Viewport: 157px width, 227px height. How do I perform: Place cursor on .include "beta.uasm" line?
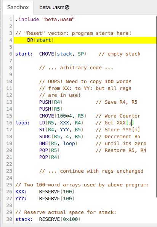(45, 20)
